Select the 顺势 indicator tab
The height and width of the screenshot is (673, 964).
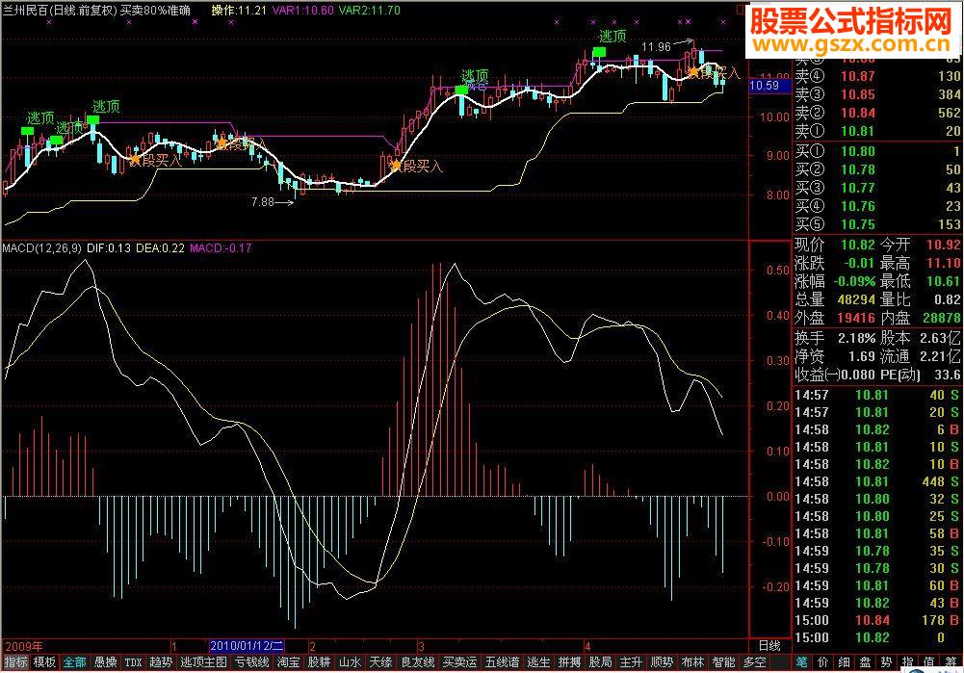662,662
